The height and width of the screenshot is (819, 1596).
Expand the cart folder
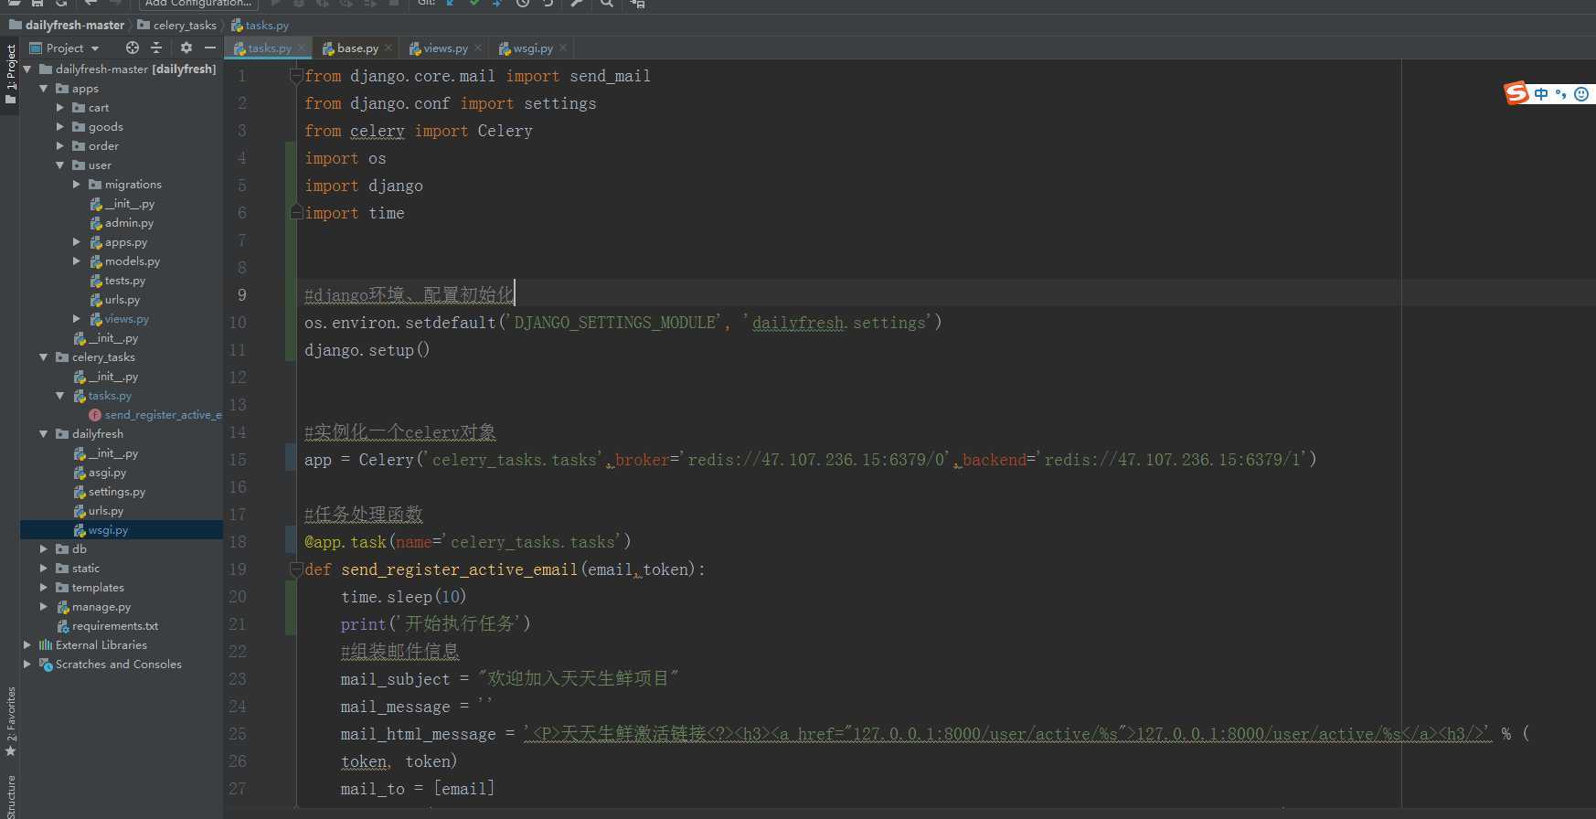coord(60,108)
